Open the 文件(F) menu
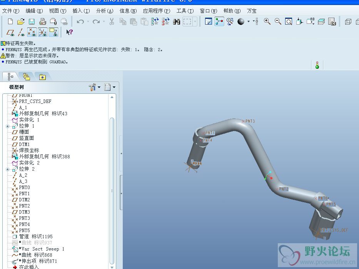The height and width of the screenshot is (269, 359). [11, 11]
